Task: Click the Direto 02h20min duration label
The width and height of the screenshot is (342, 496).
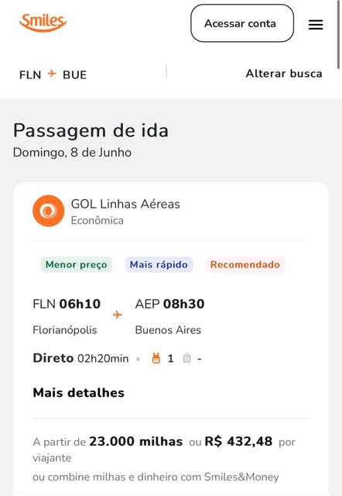Action: [80, 358]
